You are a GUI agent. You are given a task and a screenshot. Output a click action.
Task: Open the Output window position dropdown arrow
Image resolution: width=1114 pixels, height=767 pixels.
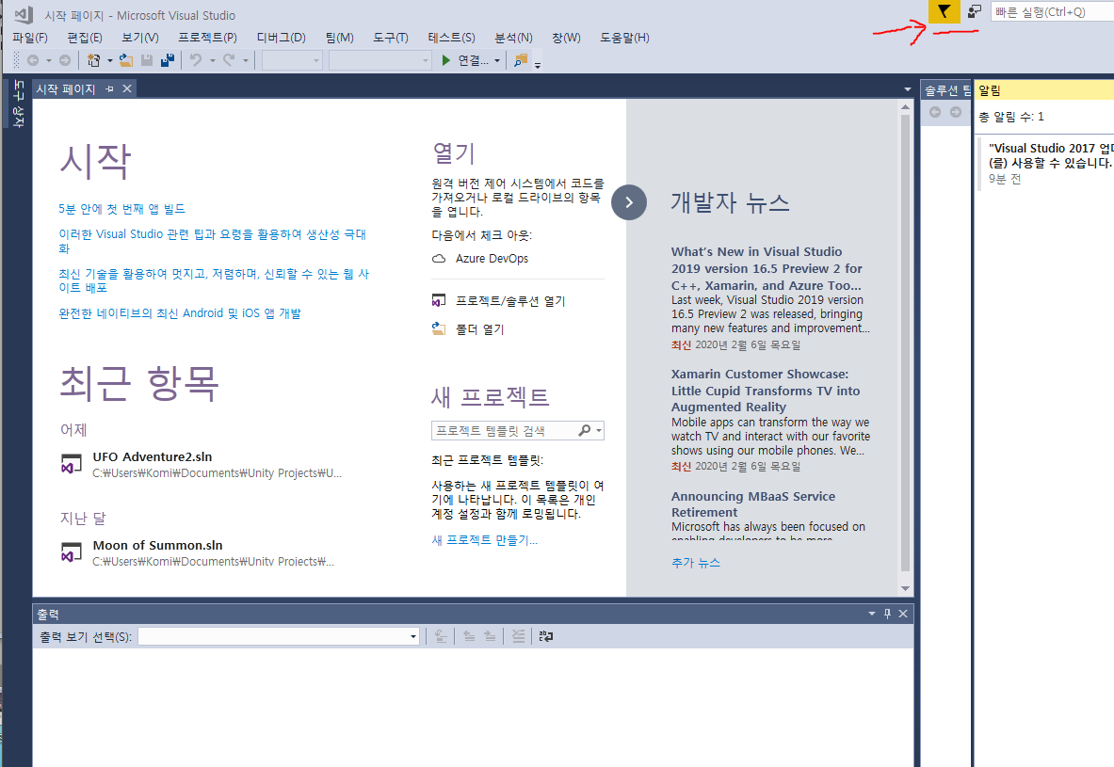872,614
